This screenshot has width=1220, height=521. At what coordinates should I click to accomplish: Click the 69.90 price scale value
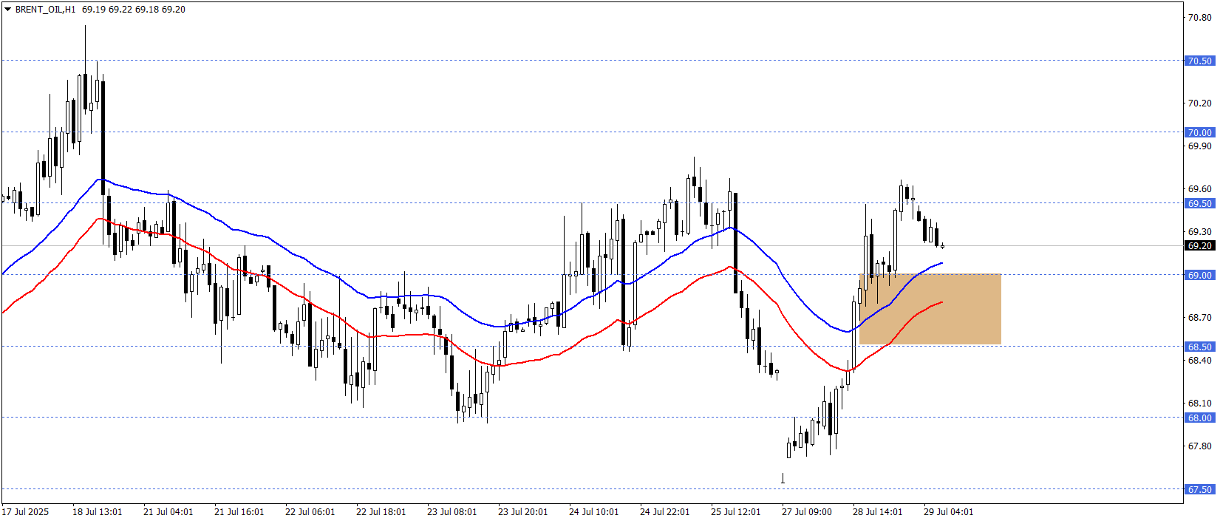(x=1199, y=146)
